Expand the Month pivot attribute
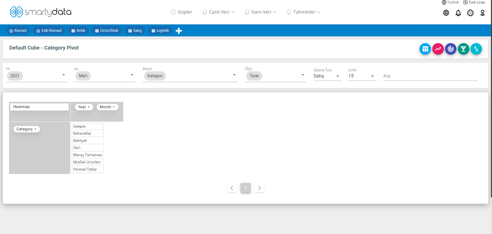 click(107, 107)
